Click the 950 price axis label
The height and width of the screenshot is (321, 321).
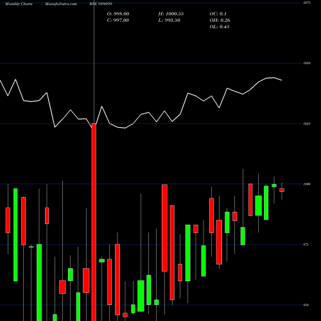coord(306,305)
